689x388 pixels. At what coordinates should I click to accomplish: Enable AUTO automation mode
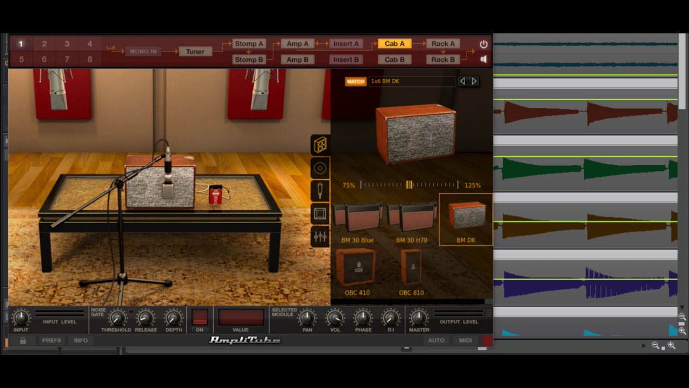tap(436, 341)
